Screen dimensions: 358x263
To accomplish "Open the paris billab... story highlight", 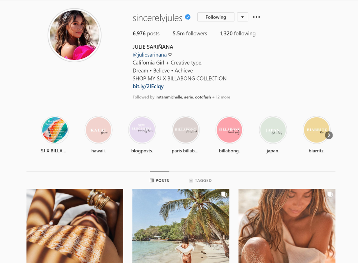I will [x=185, y=130].
